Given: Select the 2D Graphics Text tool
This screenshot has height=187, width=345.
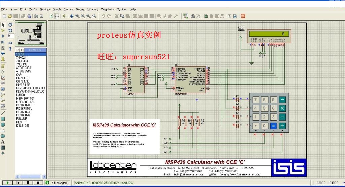Looking at the screenshot, I should pyautogui.click(x=3, y=142).
